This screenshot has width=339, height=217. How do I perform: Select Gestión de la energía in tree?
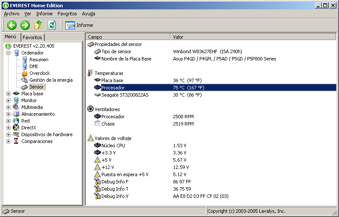pyautogui.click(x=51, y=80)
